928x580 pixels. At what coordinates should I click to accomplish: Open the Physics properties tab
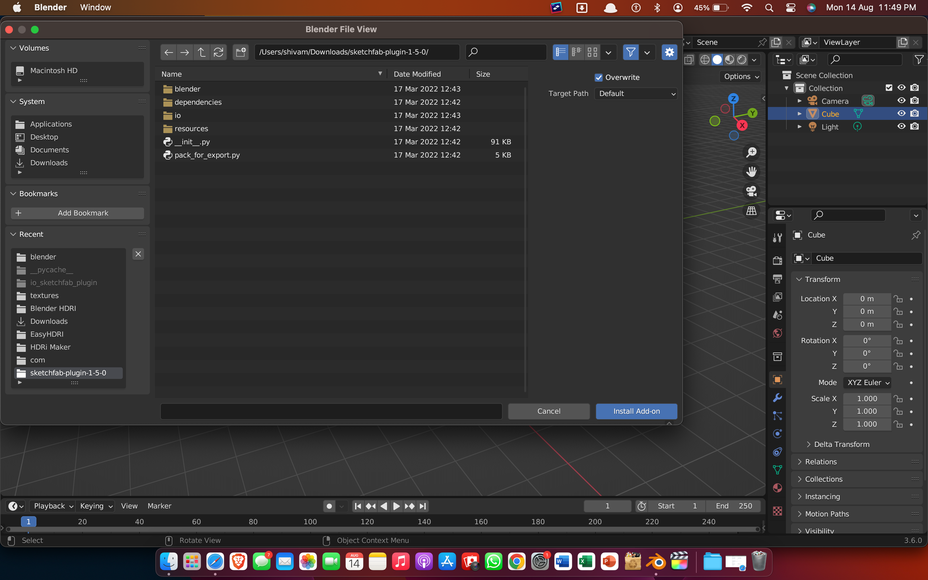click(778, 433)
